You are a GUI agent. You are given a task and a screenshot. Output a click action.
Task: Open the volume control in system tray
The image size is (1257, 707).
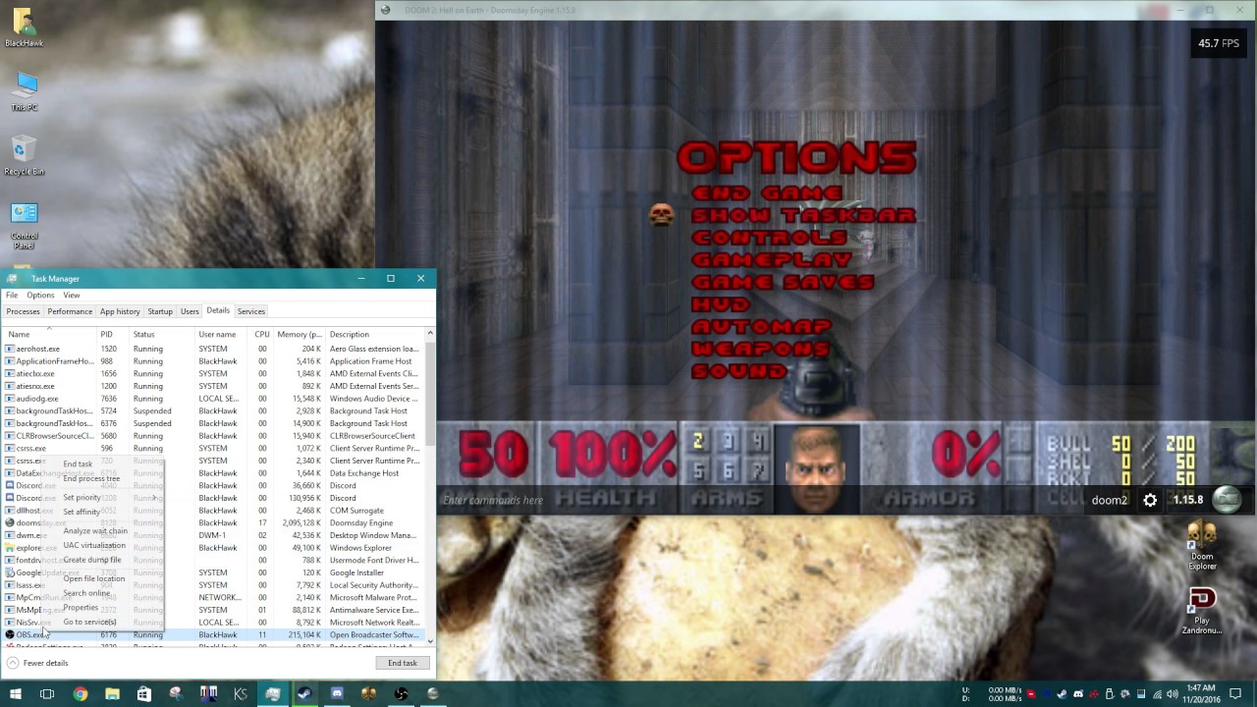pos(1173,694)
